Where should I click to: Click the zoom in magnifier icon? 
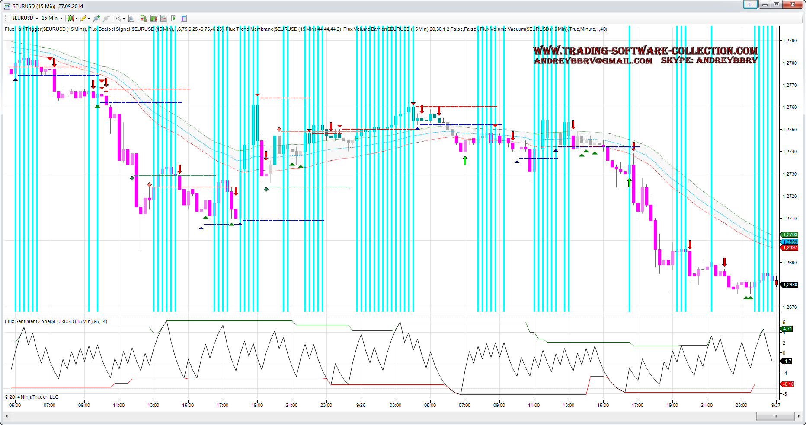96,18
